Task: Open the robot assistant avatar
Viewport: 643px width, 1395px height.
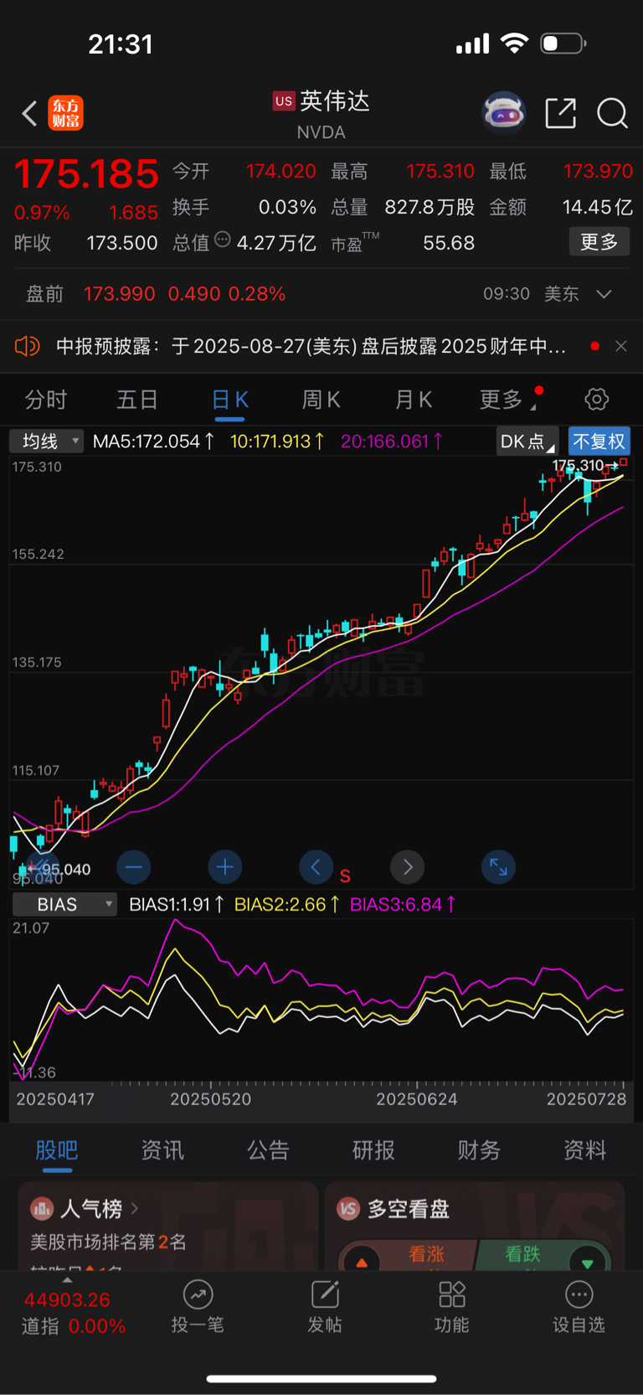Action: (503, 112)
